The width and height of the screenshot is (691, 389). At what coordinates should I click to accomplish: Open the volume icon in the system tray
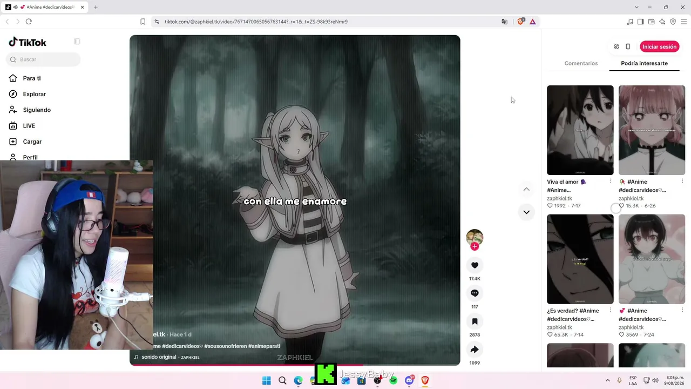[x=655, y=380]
